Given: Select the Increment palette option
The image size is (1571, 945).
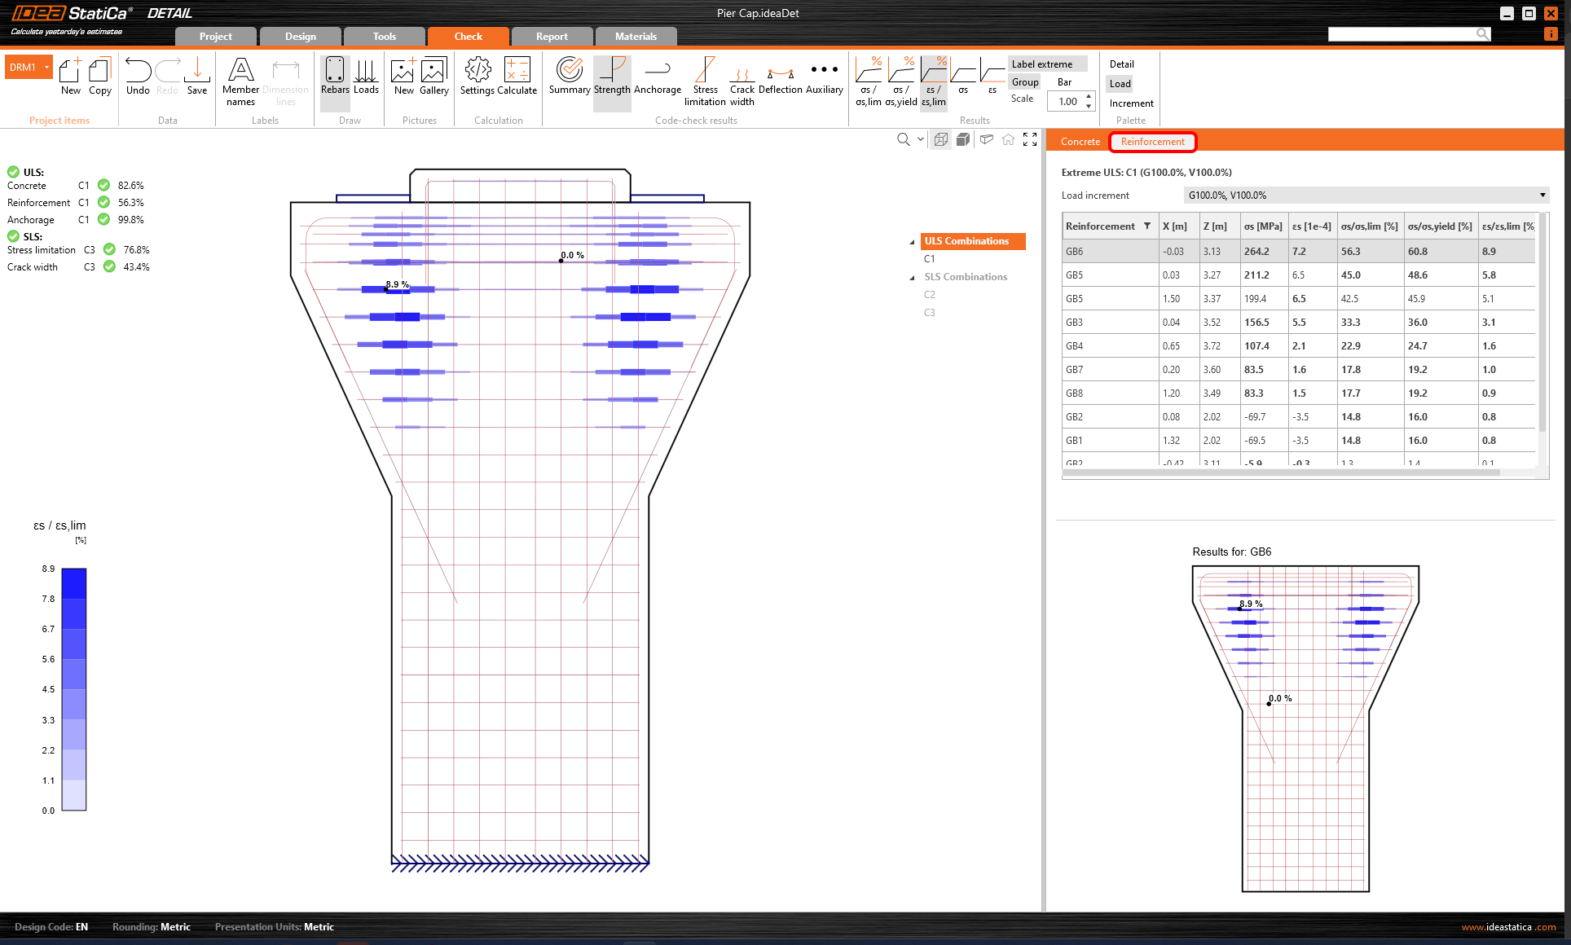Looking at the screenshot, I should tap(1131, 103).
